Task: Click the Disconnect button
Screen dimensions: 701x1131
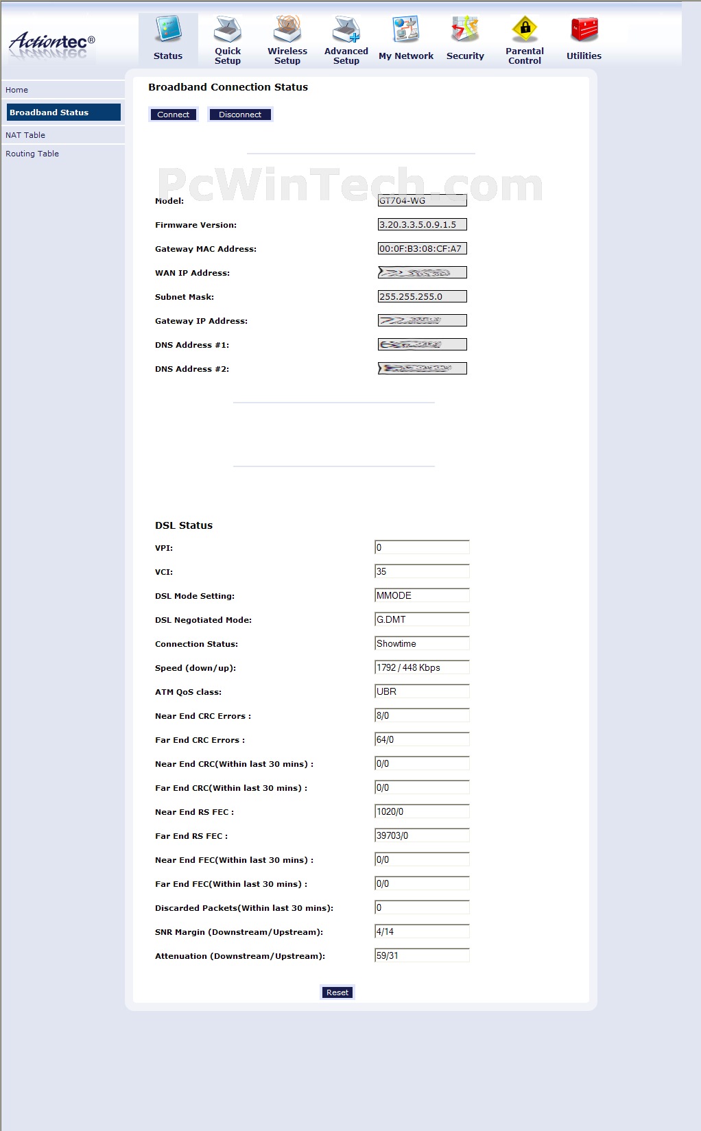Action: [x=240, y=115]
